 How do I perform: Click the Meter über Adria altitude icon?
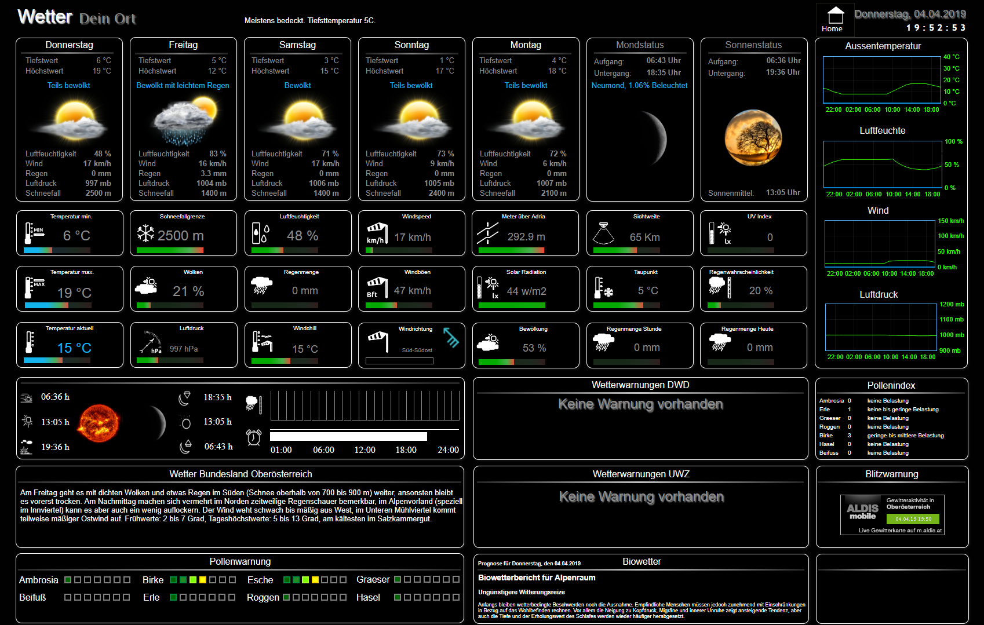tap(488, 233)
